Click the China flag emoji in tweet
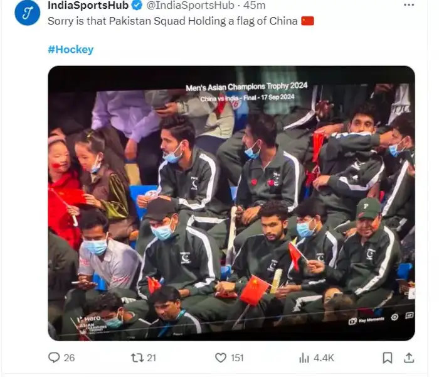This screenshot has width=439, height=377. pyautogui.click(x=307, y=21)
